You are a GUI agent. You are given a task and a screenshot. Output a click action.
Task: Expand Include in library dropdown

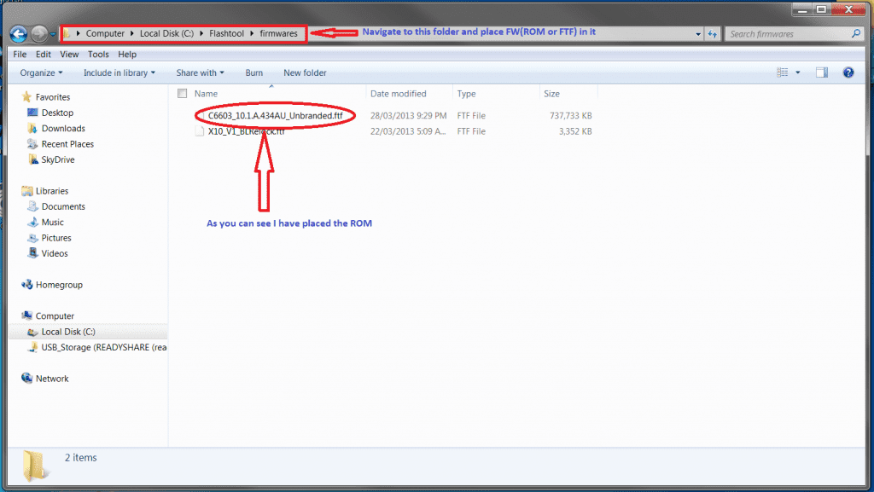pos(119,73)
